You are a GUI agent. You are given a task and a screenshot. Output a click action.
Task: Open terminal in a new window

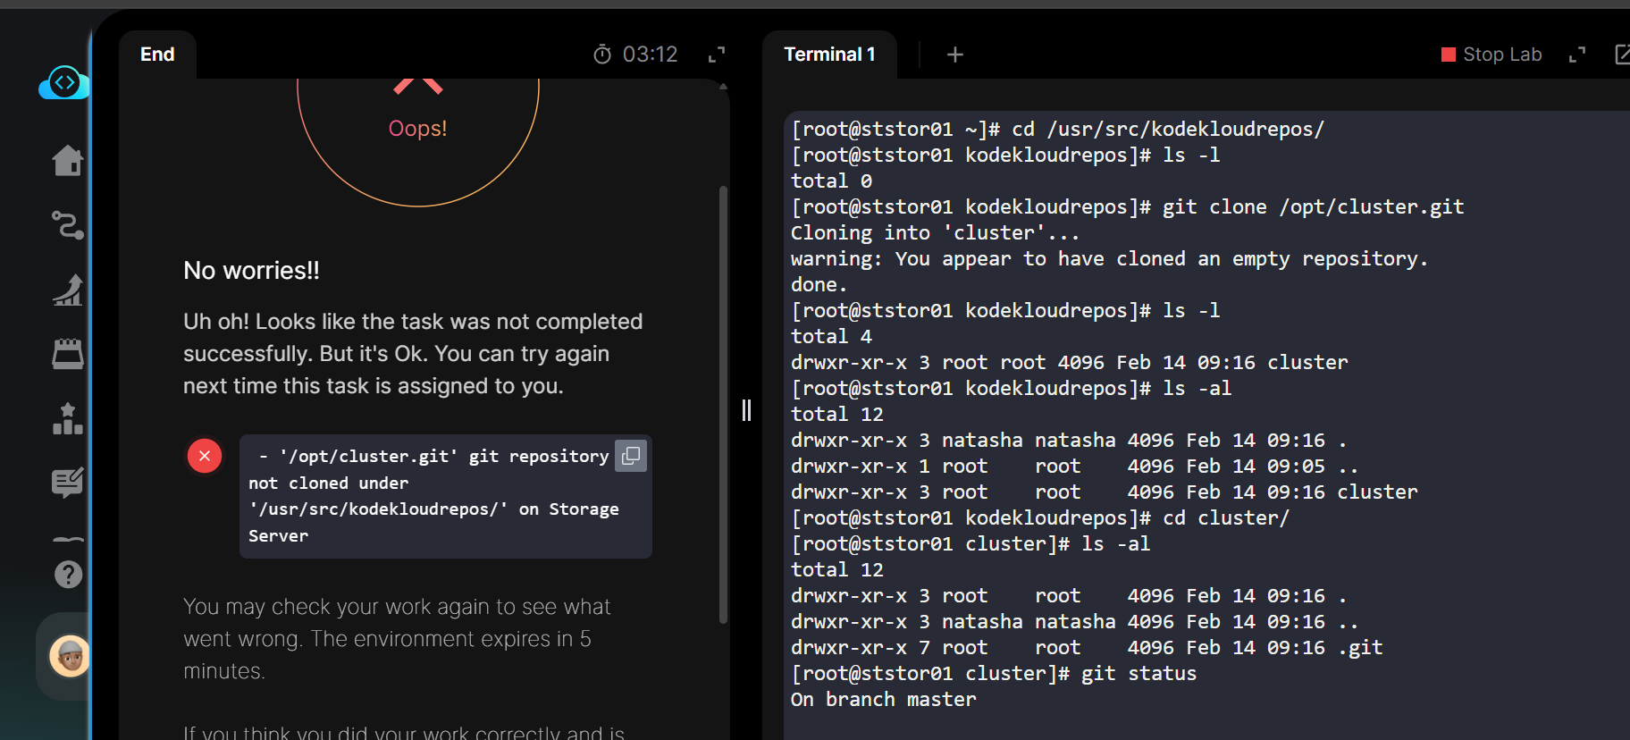(x=1621, y=55)
